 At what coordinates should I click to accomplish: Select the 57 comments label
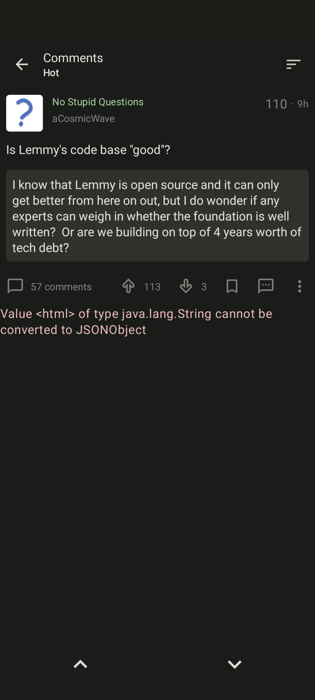(61, 287)
